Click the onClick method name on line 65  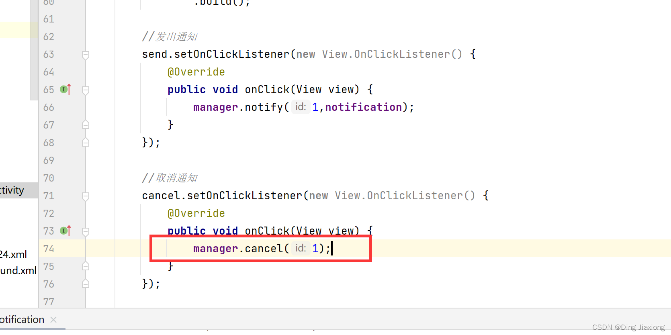click(267, 90)
